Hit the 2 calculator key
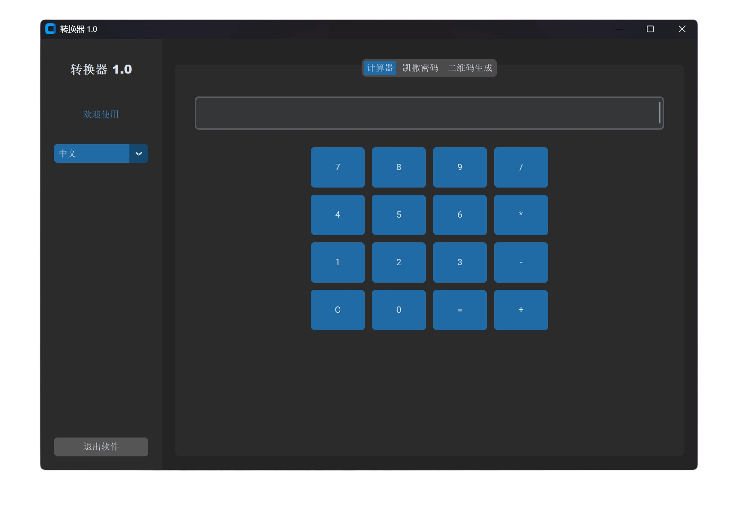 click(399, 263)
